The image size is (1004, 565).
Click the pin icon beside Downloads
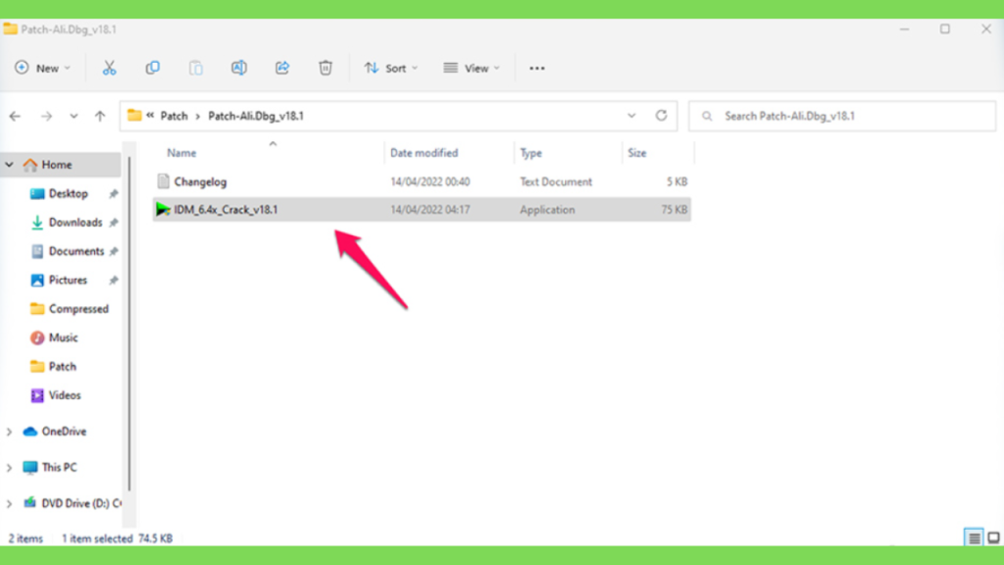click(114, 223)
